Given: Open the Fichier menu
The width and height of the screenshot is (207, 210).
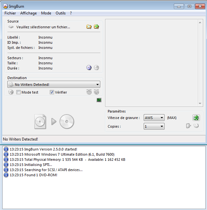Looking at the screenshot, I should [x=10, y=13].
